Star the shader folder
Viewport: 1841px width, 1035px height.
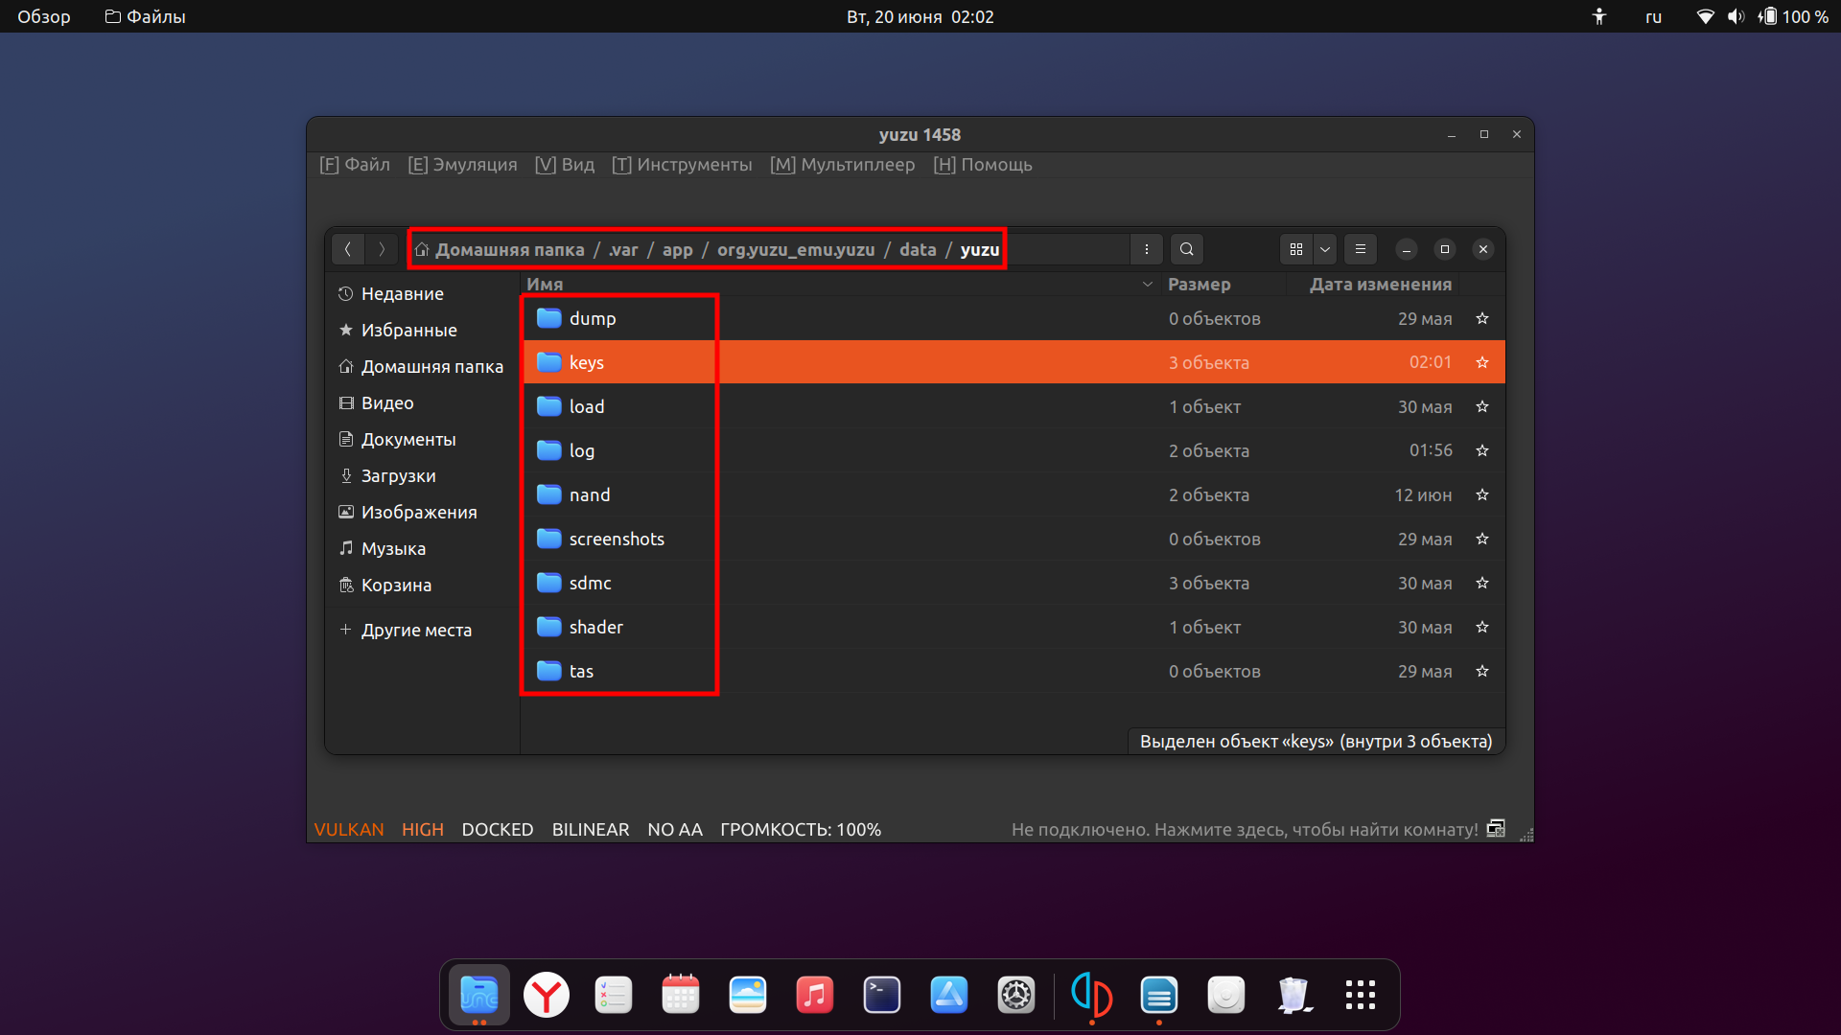[x=1482, y=627]
